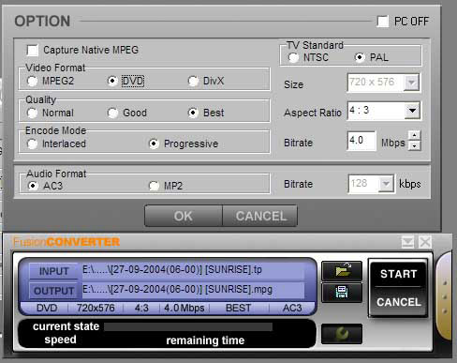
Task: Click the green refresh options icon
Action: pos(342,334)
